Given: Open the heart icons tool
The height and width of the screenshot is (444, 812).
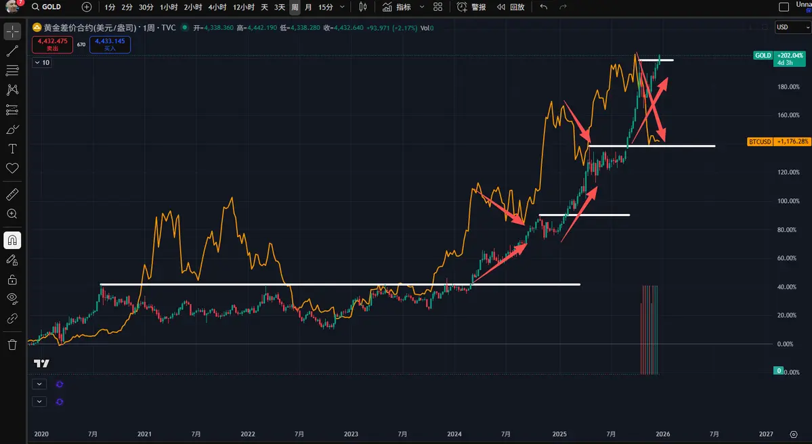Looking at the screenshot, I should coord(12,168).
